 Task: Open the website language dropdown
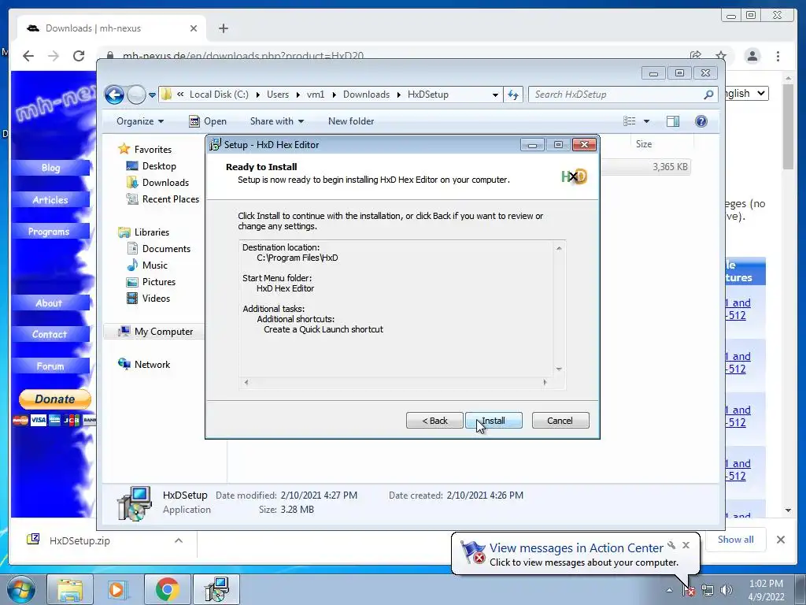748,94
